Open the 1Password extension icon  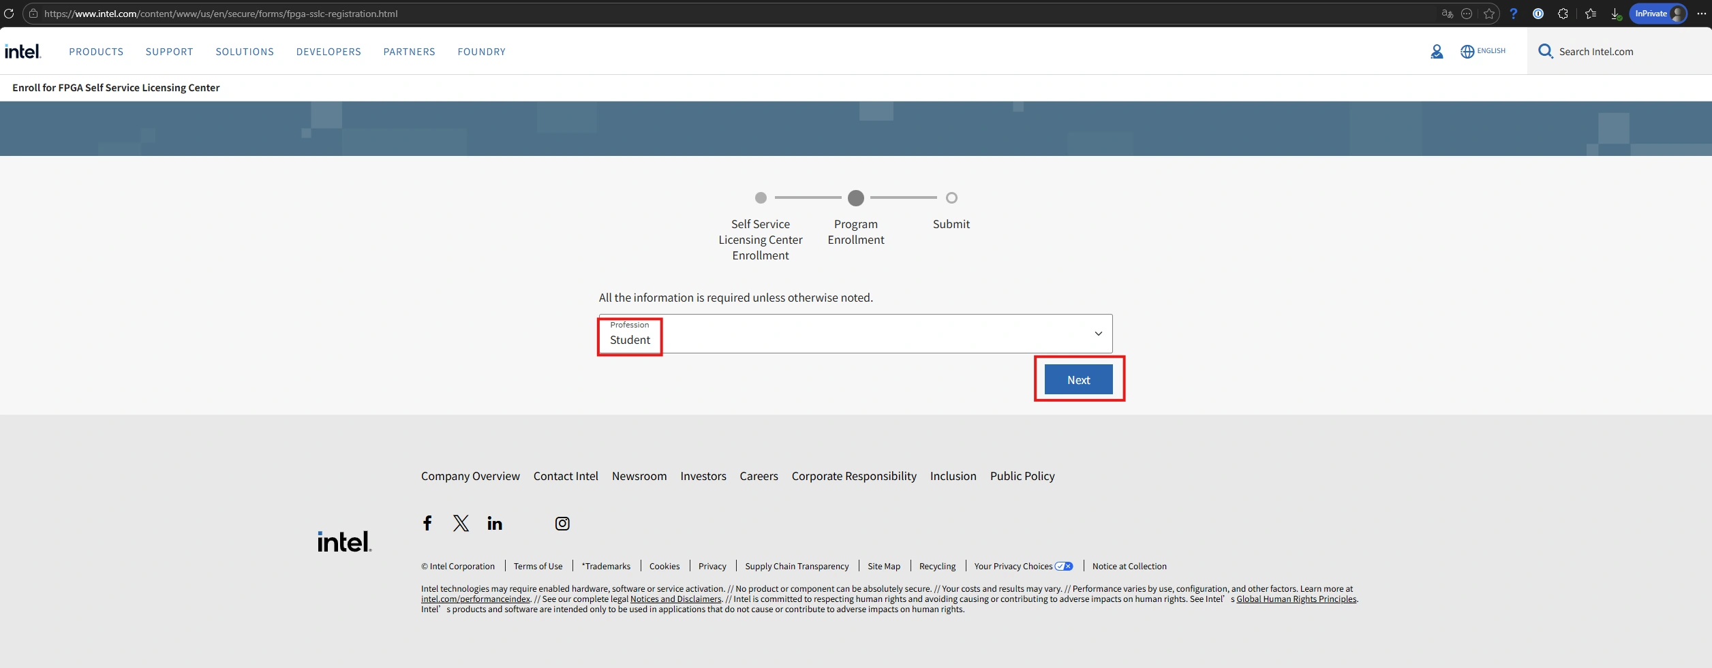1538,14
